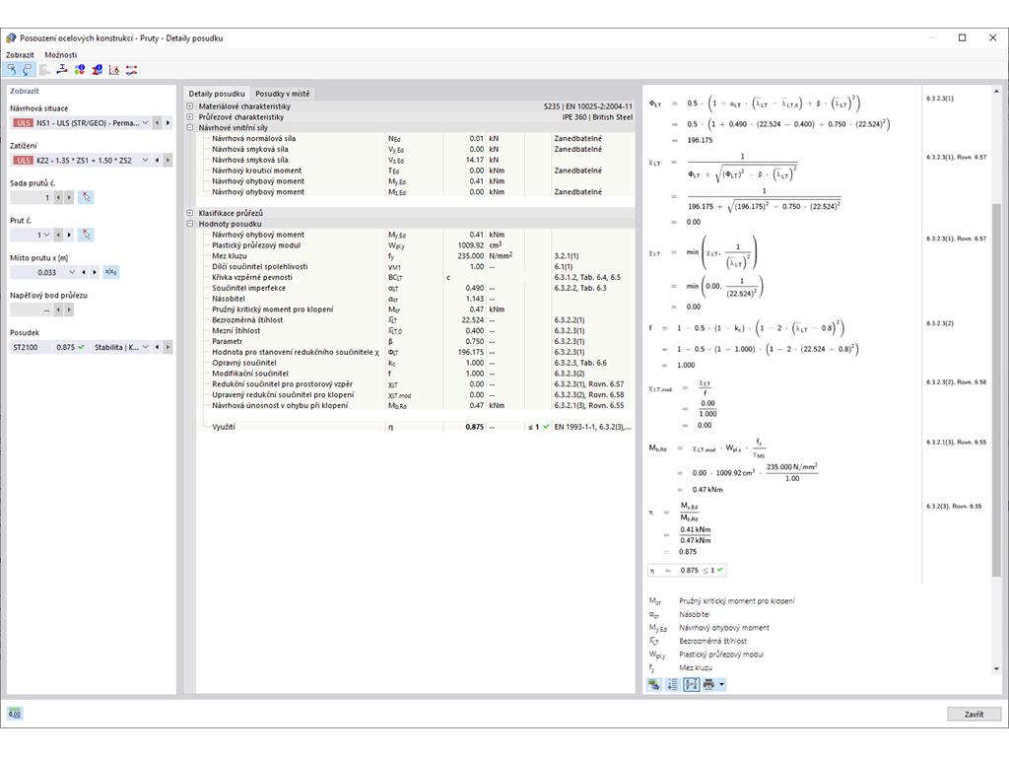Go to previous design situation
The height and width of the screenshot is (757, 1009).
tap(157, 123)
